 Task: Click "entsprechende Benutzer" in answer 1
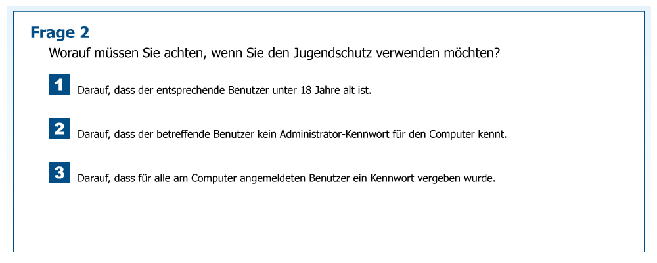[213, 90]
